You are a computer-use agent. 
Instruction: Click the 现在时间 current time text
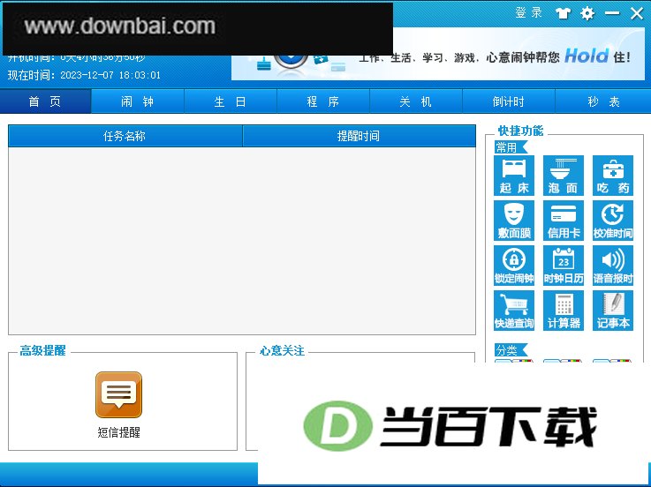(x=84, y=75)
